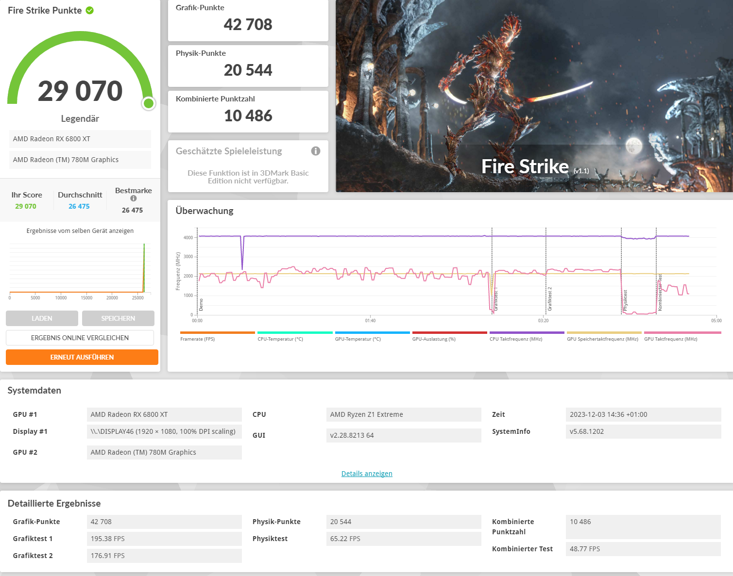Click the CPU field AMD Ryzen Z1 Extreme
The image size is (733, 576).
[404, 414]
